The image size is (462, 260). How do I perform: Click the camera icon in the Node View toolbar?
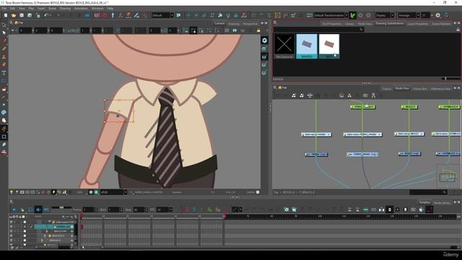click(x=365, y=95)
